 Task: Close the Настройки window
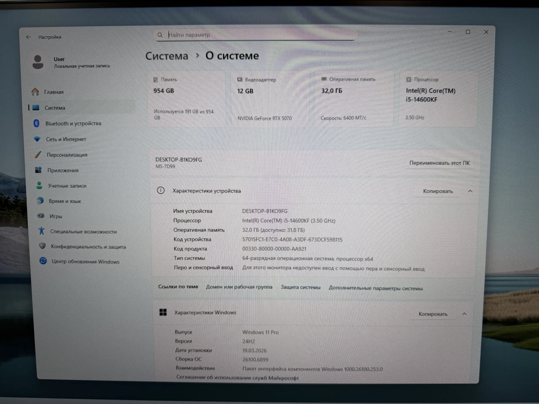[486, 32]
